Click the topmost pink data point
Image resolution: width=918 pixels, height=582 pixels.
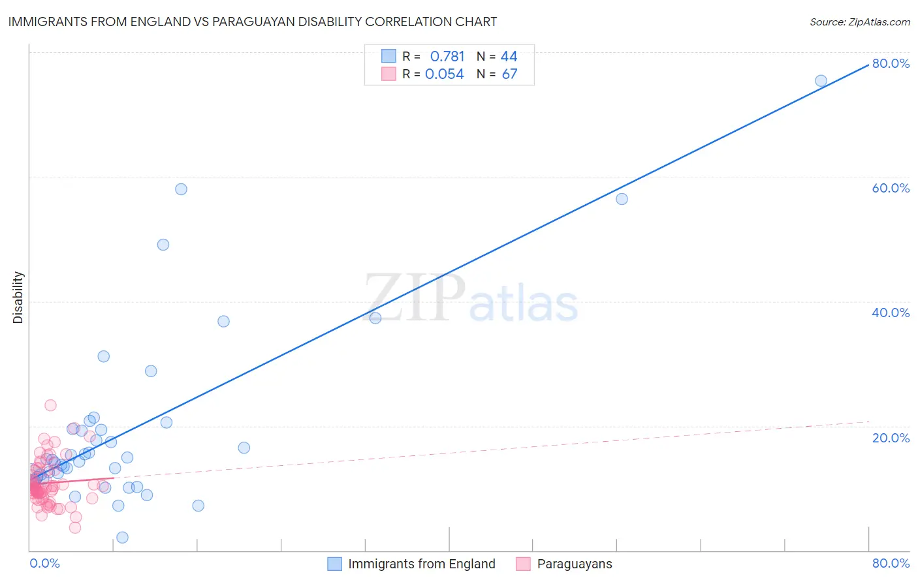pos(50,405)
